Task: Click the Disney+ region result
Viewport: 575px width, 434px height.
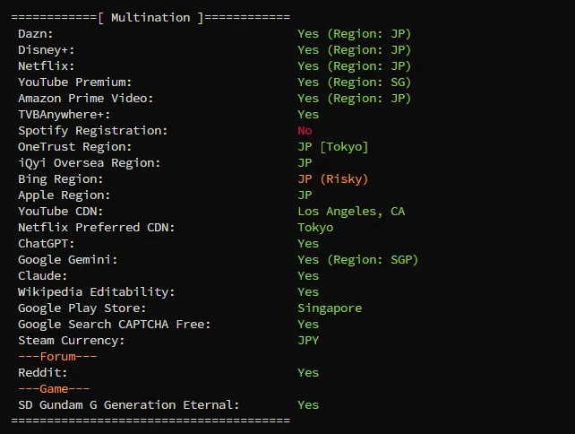Action: tap(354, 49)
